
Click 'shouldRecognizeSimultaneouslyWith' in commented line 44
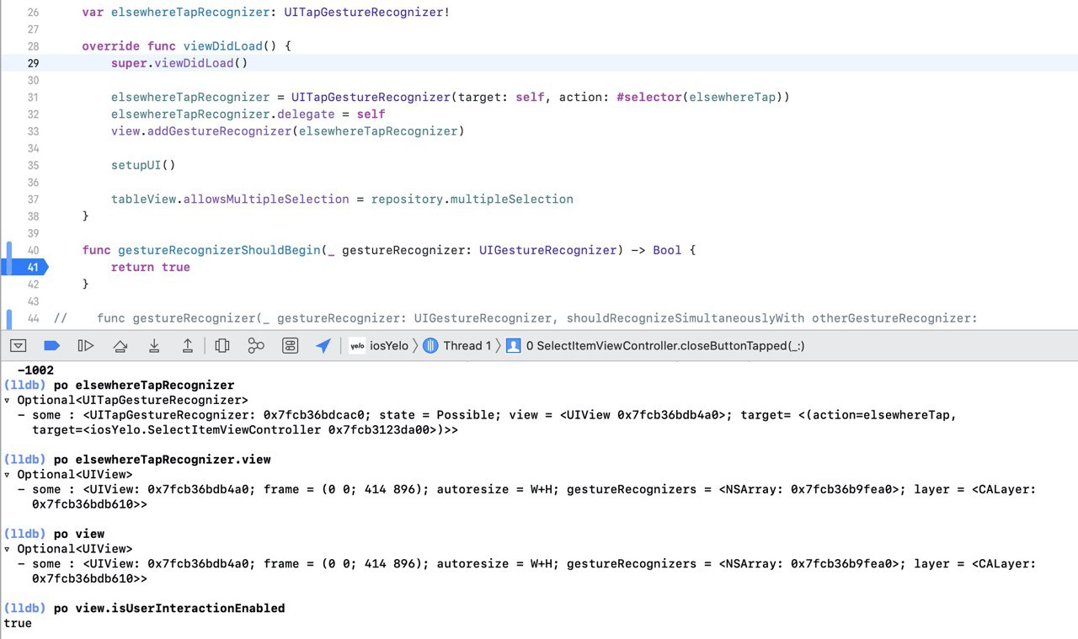coord(686,318)
